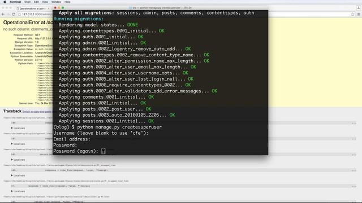Expand the ellipsis on the line 147 row

pos(354,139)
